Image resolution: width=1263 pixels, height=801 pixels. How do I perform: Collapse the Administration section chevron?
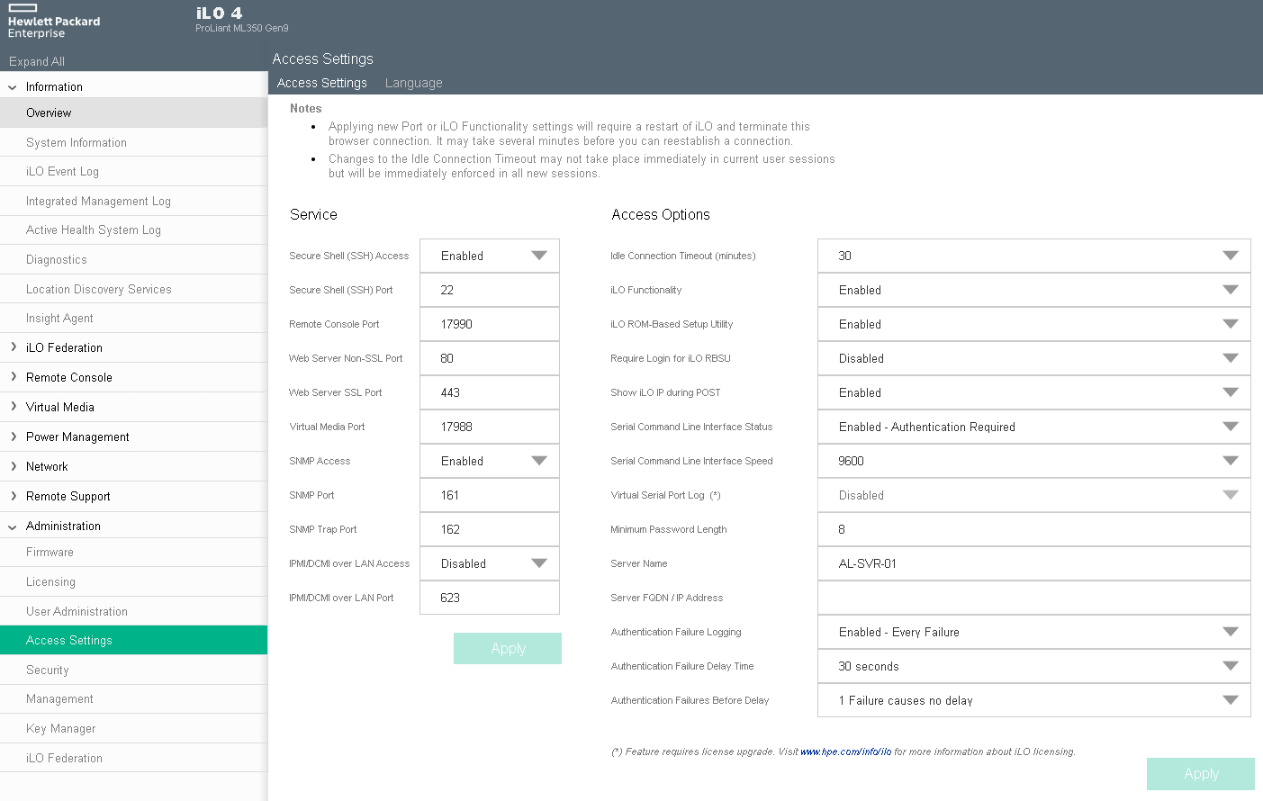pos(13,526)
